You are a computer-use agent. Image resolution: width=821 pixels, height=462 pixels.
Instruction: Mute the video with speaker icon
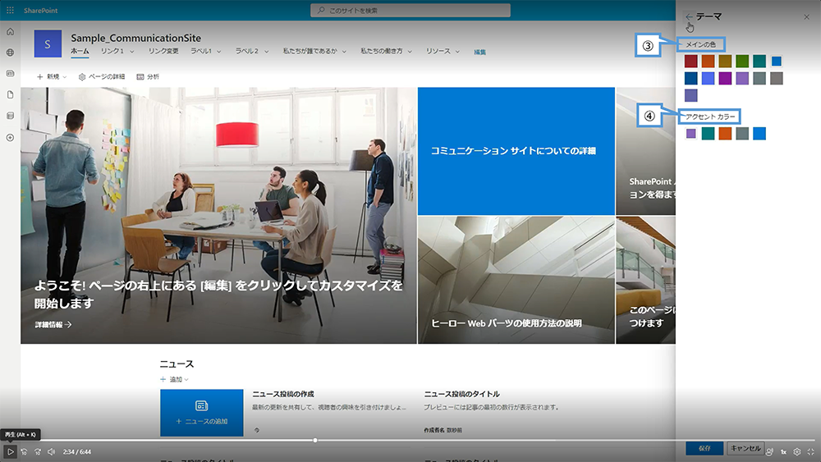click(51, 451)
